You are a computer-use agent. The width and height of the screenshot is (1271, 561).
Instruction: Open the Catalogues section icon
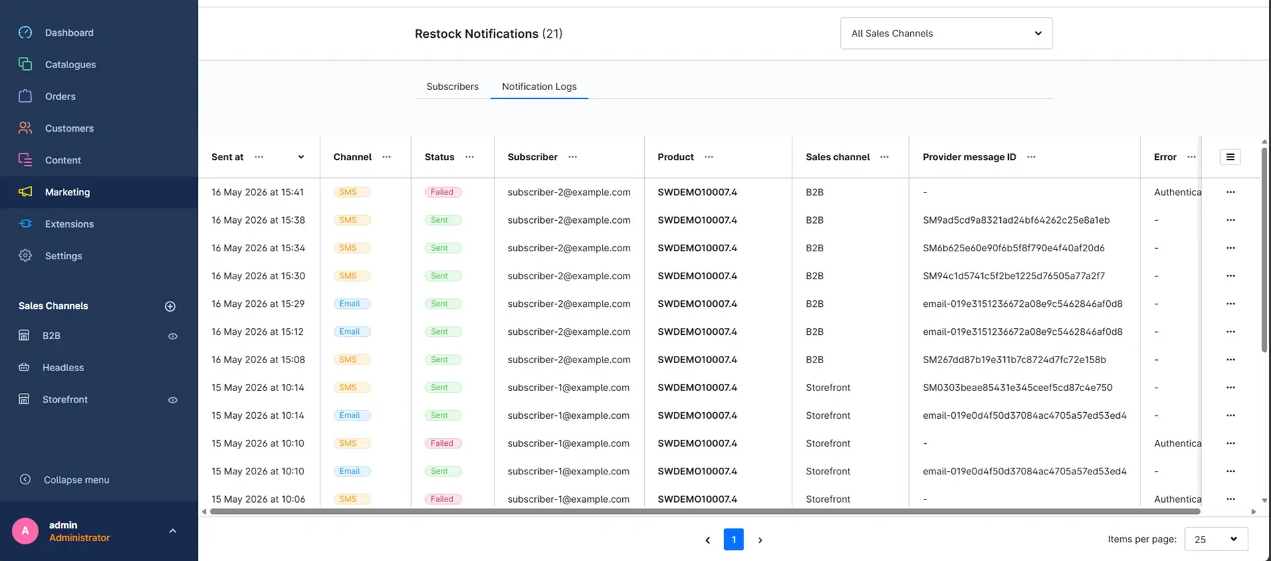pos(25,64)
